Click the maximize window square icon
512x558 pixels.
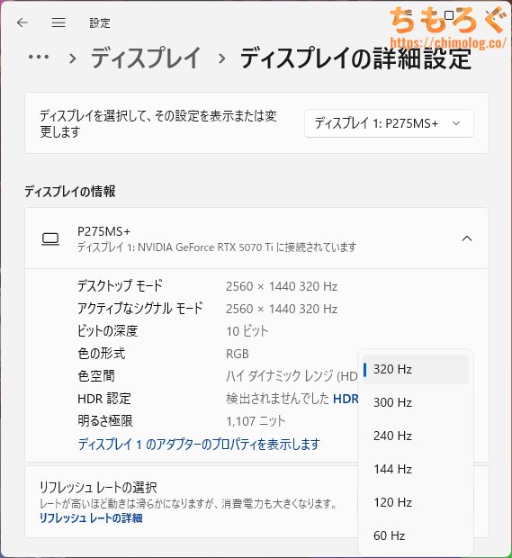click(449, 15)
